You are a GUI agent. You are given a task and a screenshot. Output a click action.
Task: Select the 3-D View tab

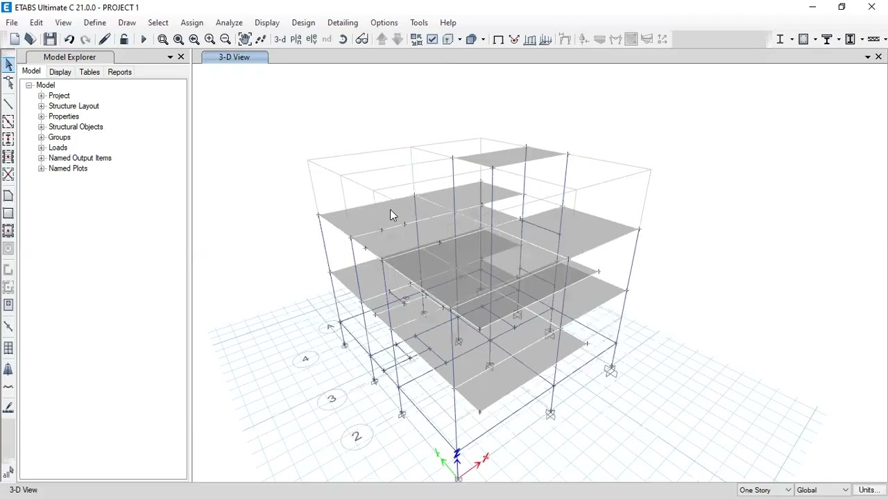[234, 57]
